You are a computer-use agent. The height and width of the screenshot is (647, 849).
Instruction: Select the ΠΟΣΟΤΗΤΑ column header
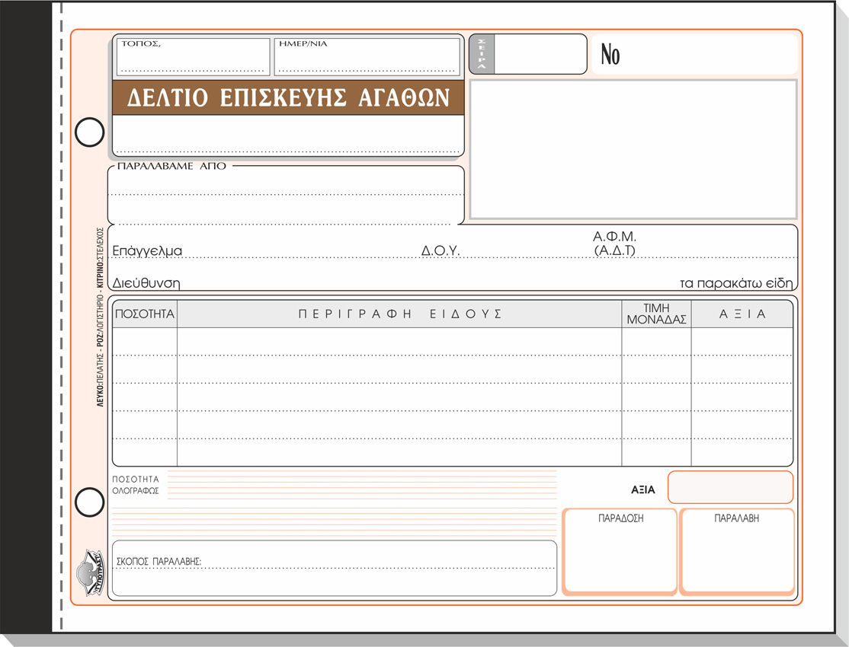pos(145,314)
